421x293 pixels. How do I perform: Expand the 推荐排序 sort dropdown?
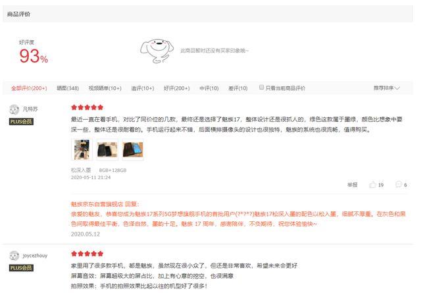[x=387, y=88]
